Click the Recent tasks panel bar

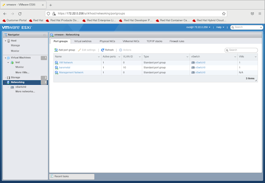72,176
